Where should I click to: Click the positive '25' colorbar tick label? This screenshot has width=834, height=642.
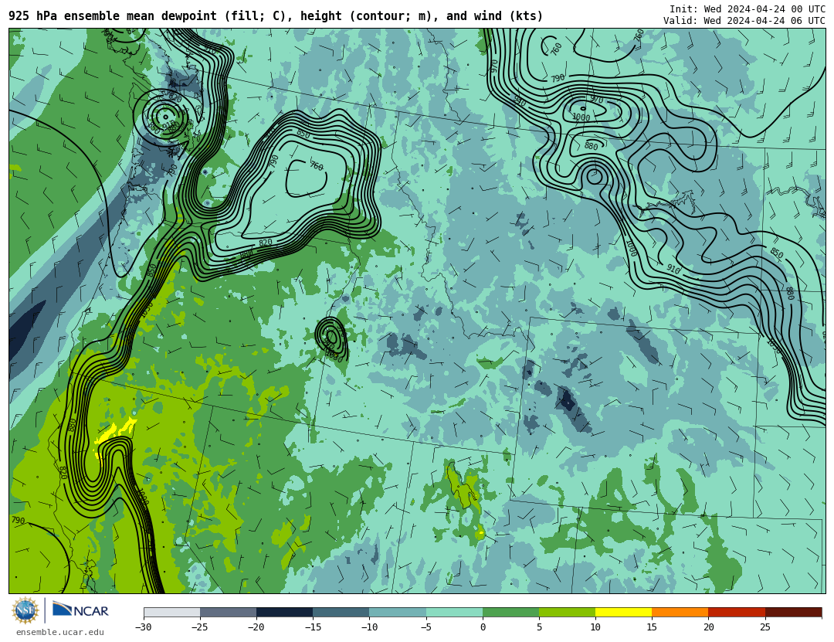[764, 627]
